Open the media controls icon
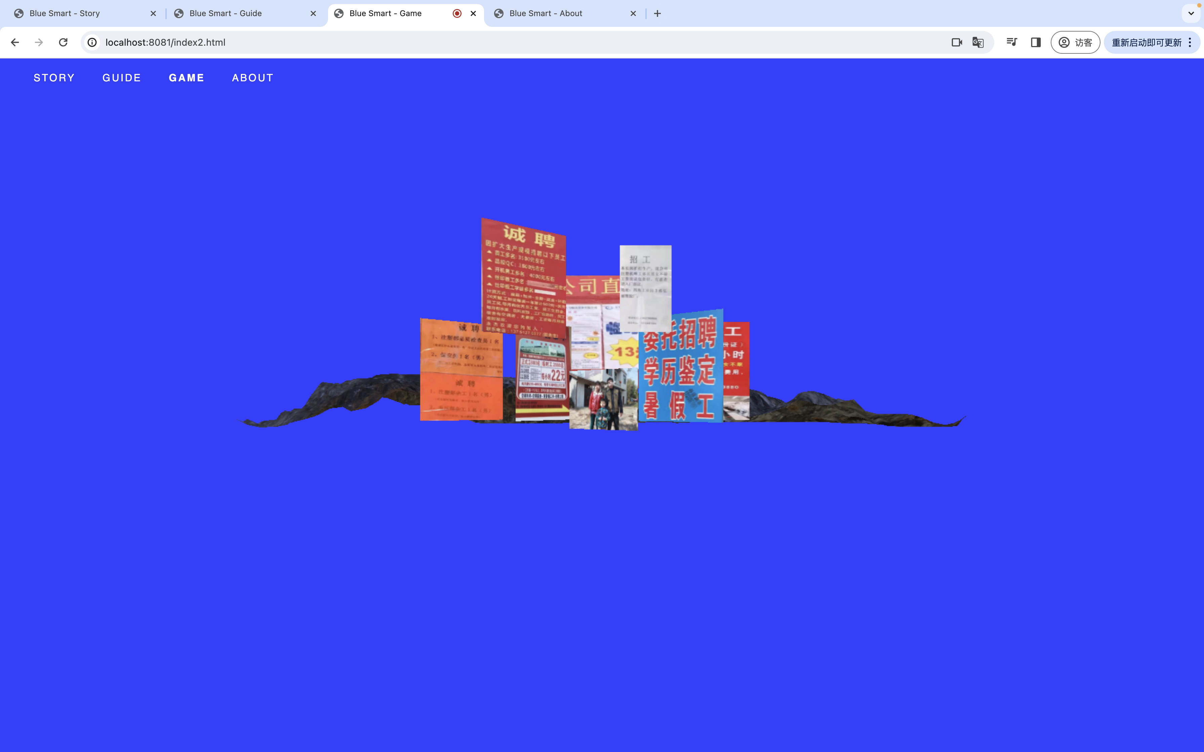The height and width of the screenshot is (752, 1204). pos(1011,42)
